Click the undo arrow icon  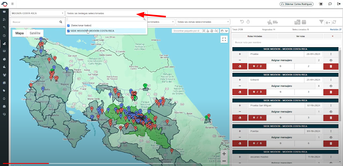tap(242, 22)
